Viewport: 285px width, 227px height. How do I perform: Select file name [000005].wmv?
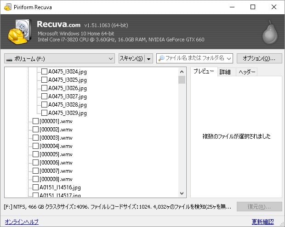(56, 154)
